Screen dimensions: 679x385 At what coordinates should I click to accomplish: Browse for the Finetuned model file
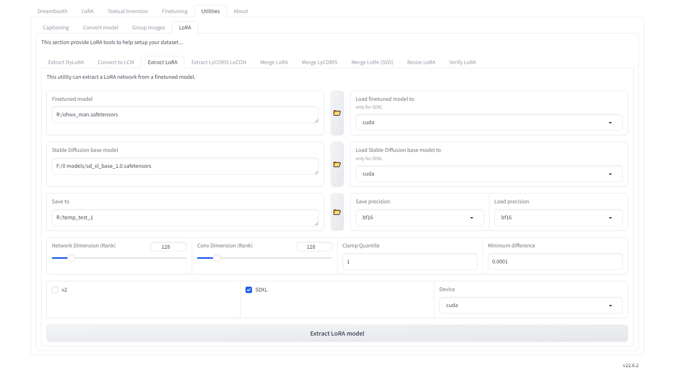click(337, 113)
